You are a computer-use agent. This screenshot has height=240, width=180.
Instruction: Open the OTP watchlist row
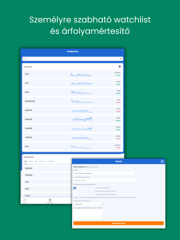tap(72, 83)
